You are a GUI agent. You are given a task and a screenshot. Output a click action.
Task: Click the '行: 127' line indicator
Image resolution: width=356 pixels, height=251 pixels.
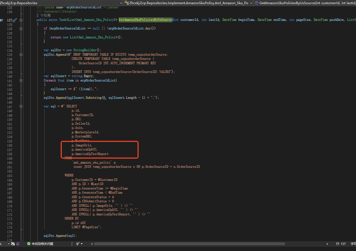click(x=341, y=244)
